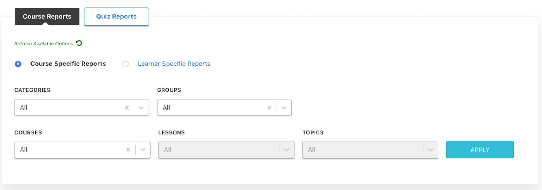Viewport: 542px width, 190px height.
Task: Click inside the Categories All field
Action: click(68, 107)
